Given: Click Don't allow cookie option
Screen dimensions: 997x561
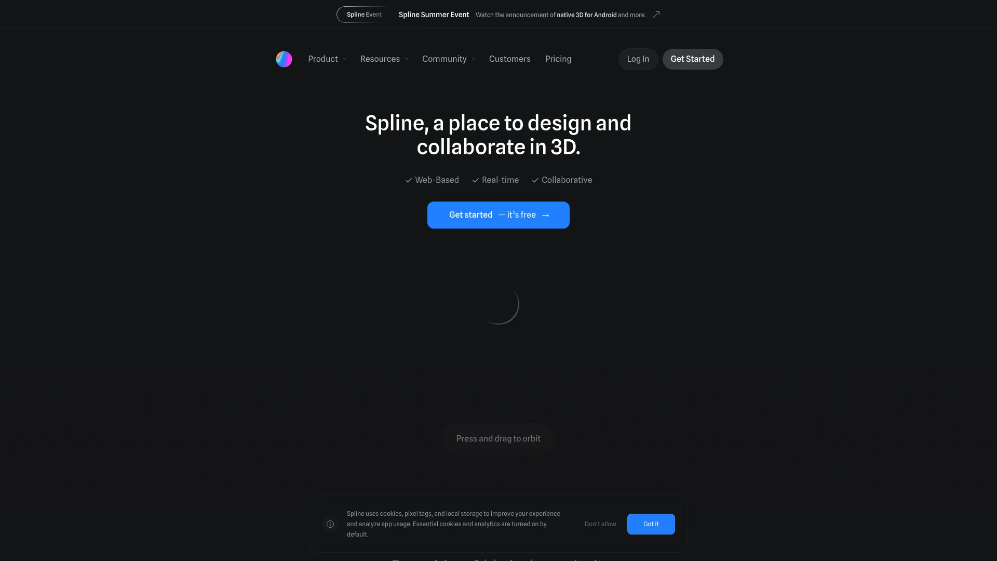Looking at the screenshot, I should (x=600, y=524).
